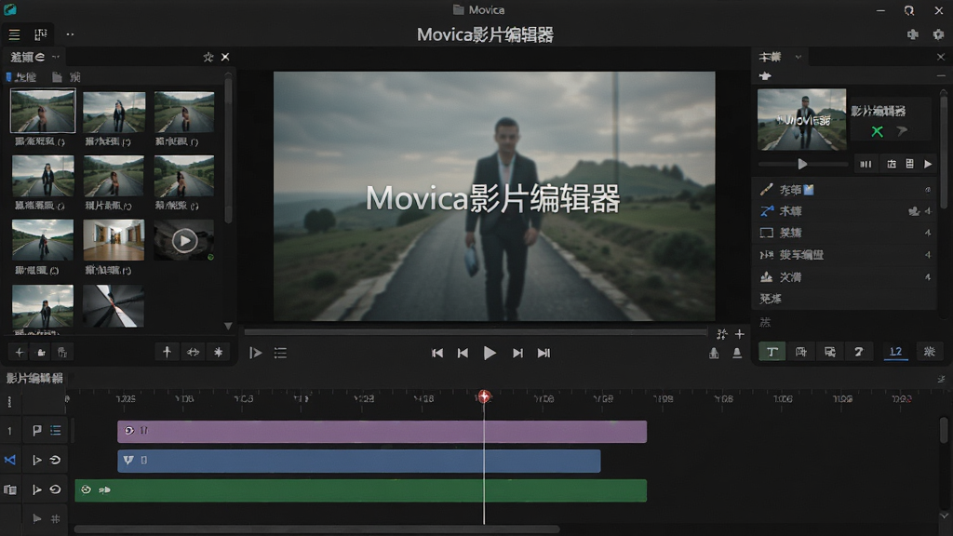
Task: Expand the media library title dropdown arrow
Action: coord(56,57)
